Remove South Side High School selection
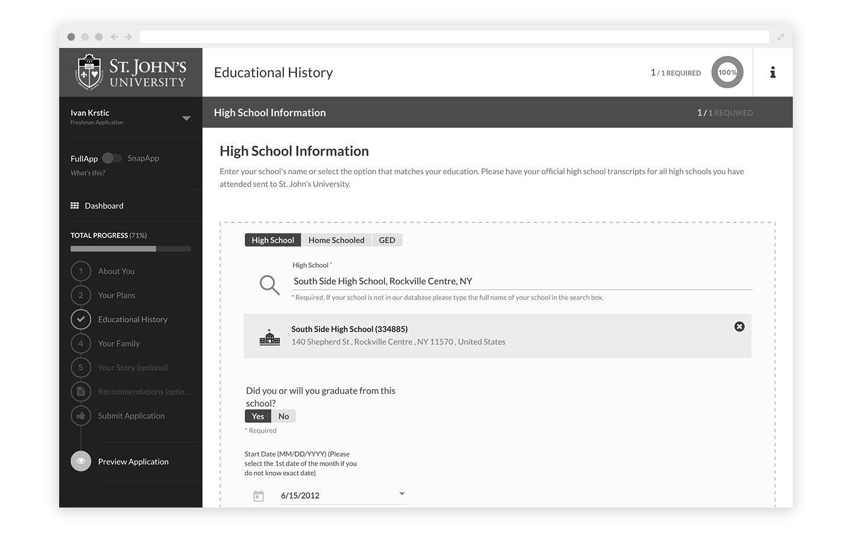The image size is (852, 533). coord(740,326)
